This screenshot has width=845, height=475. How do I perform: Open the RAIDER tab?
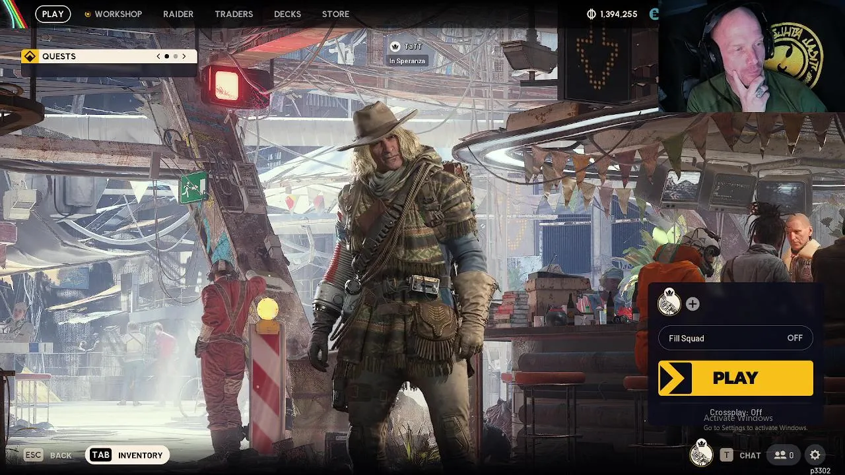point(178,14)
